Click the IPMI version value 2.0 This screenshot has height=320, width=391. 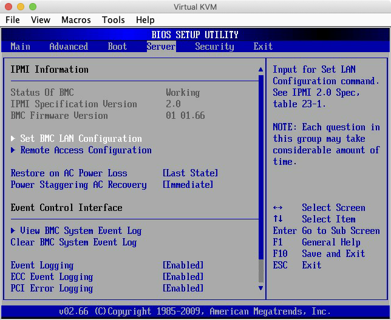(173, 104)
